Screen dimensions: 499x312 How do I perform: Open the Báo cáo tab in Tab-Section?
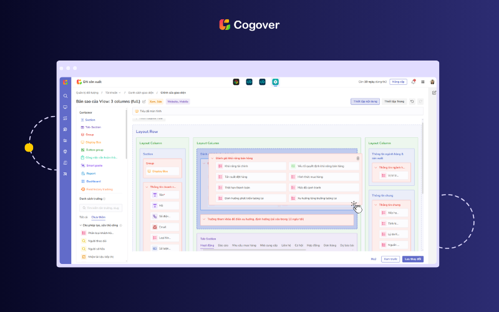tap(223, 245)
